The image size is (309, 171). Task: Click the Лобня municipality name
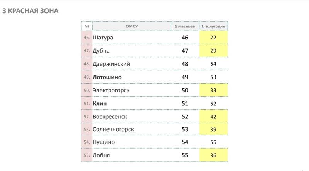pos(101,155)
